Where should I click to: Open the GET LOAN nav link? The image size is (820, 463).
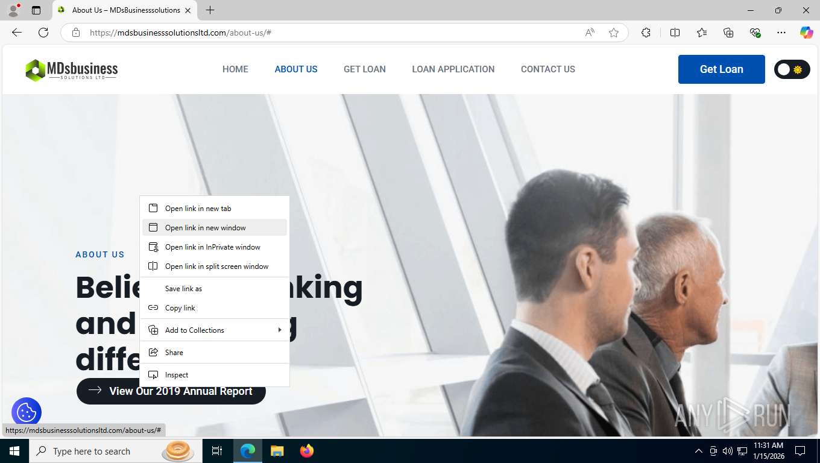pos(365,69)
